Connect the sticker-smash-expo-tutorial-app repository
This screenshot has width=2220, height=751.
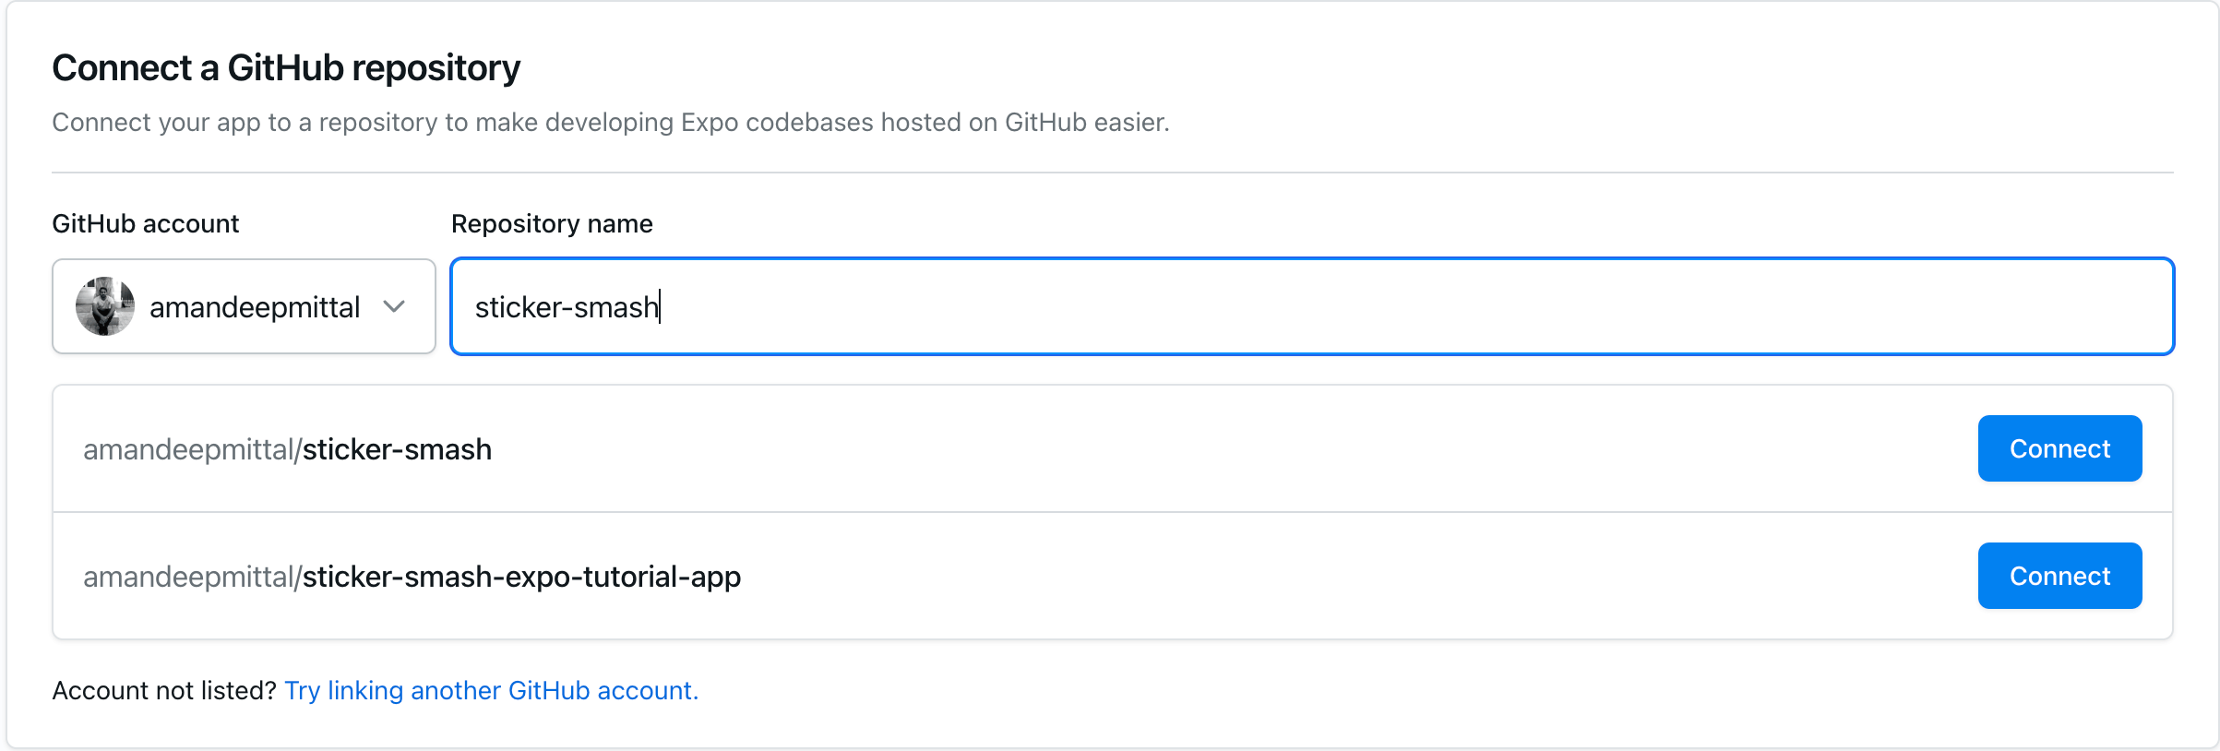coord(2059,576)
